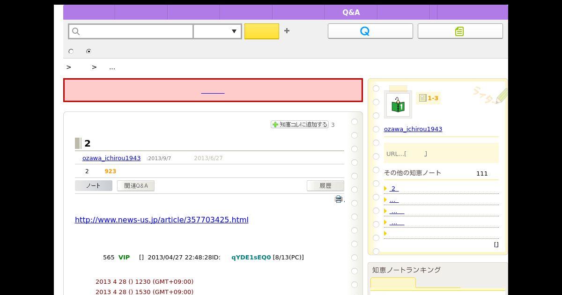Click the 知恵コレに追加する button

coord(300,125)
